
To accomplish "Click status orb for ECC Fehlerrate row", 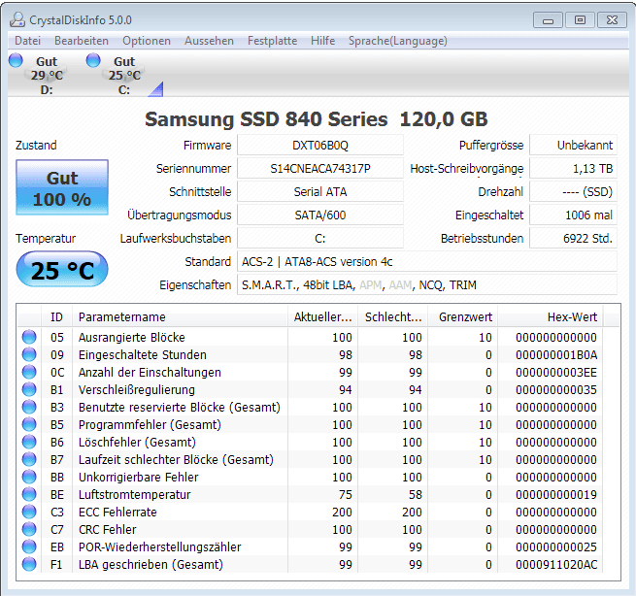I will coord(29,512).
